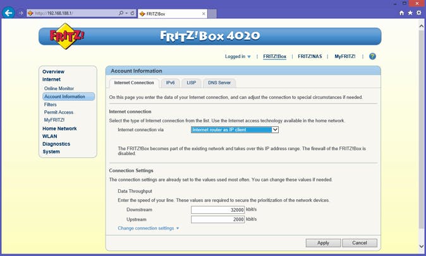Click the Upstream speed input field
Image resolution: width=426 pixels, height=256 pixels.
[217, 219]
